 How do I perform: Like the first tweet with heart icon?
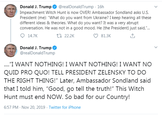pos(95,36)
